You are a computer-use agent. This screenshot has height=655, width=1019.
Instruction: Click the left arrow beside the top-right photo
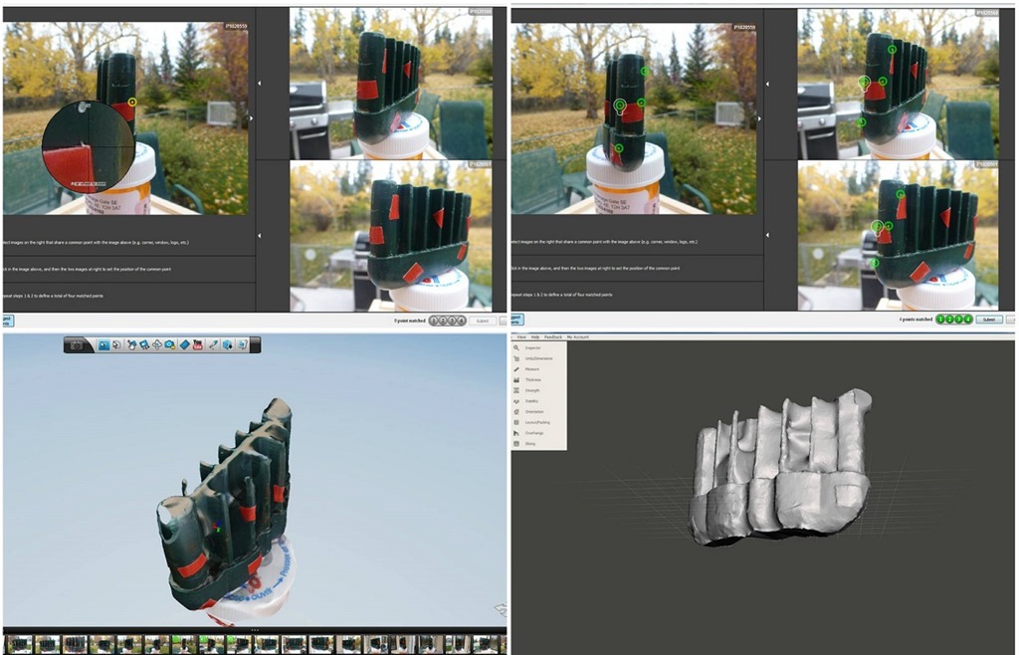click(767, 83)
